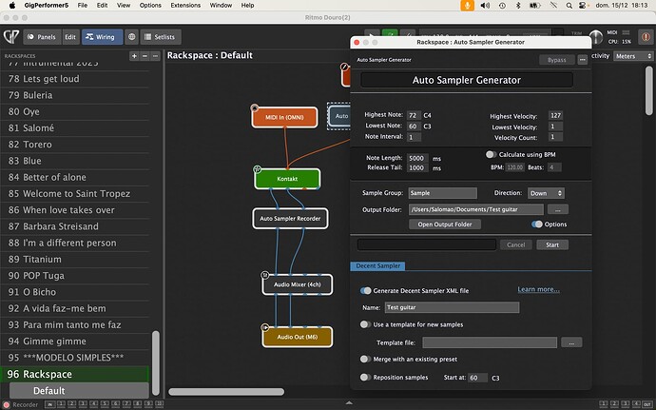Screen dimensions: 656x410
Task: Open the Edit menu in menu bar
Action: [102, 6]
